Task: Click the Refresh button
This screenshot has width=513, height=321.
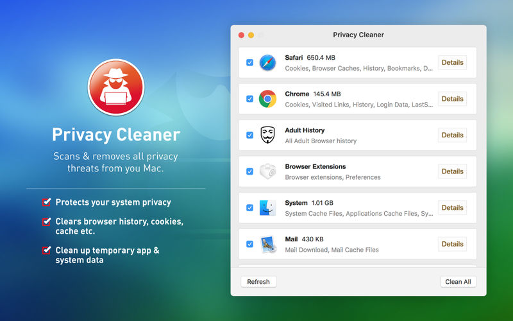Action: coord(258,282)
